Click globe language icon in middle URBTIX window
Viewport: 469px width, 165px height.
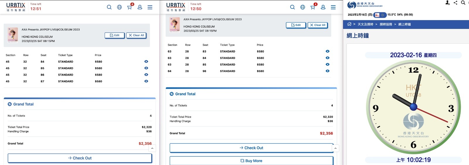pyautogui.click(x=303, y=7)
